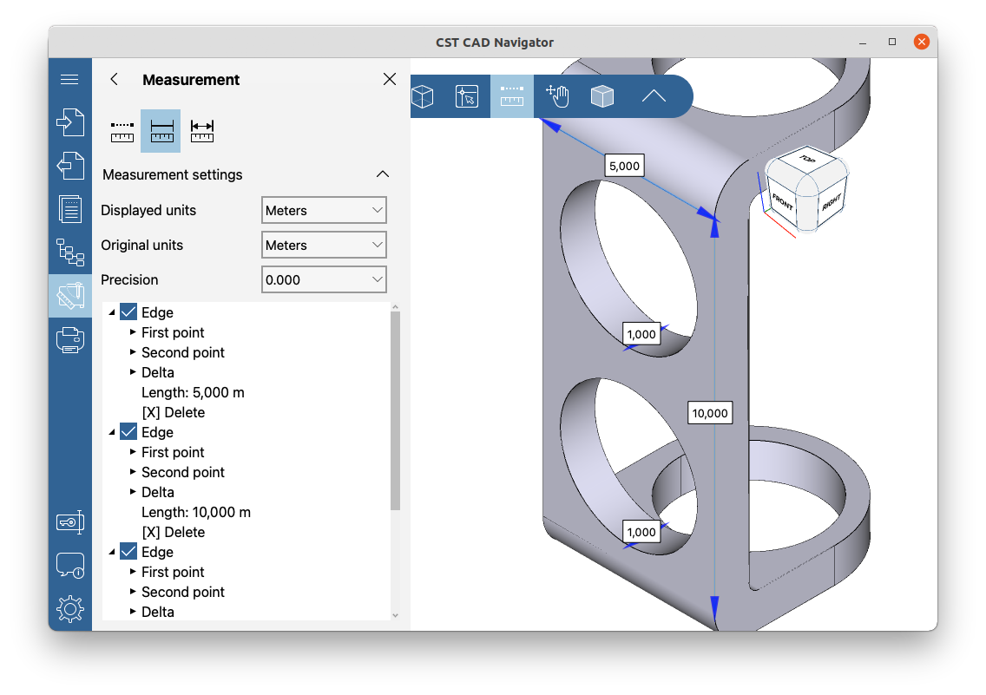The width and height of the screenshot is (986, 695).
Task: Uncheck the Edge with Length 10,000 m
Action: [x=128, y=431]
